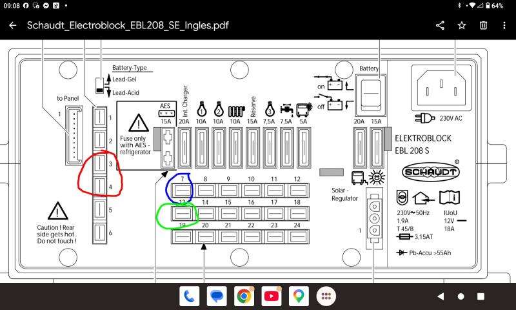Viewport: 516px width, 310px height.
Task: Click the 'Lead-Gel' label
Action: pyautogui.click(x=124, y=79)
